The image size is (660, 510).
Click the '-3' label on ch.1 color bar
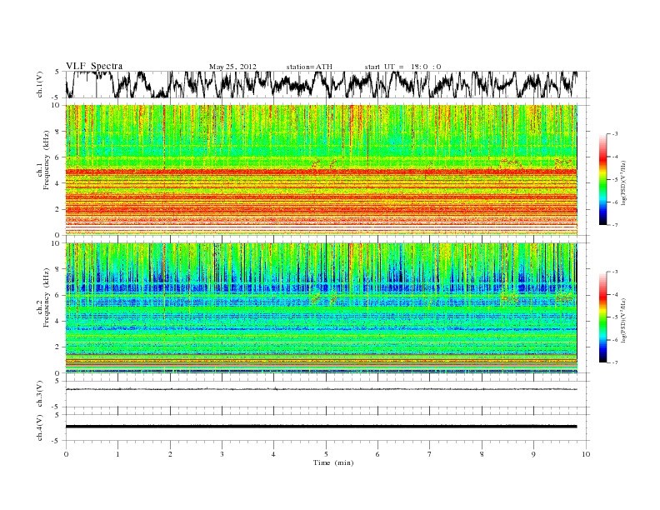click(615, 134)
